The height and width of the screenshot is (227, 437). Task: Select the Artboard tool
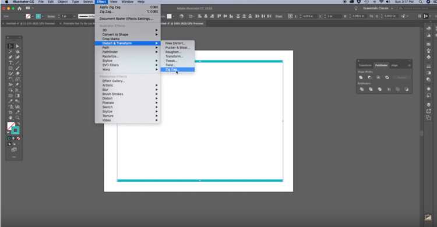(10, 112)
